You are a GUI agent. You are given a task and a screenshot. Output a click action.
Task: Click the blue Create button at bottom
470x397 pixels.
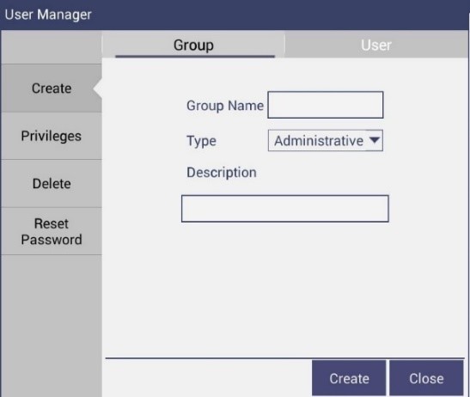tap(349, 378)
